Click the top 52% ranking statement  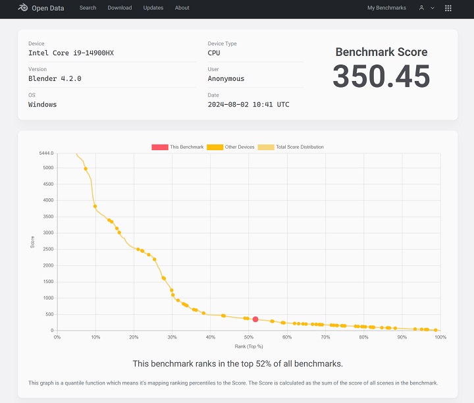click(238, 363)
